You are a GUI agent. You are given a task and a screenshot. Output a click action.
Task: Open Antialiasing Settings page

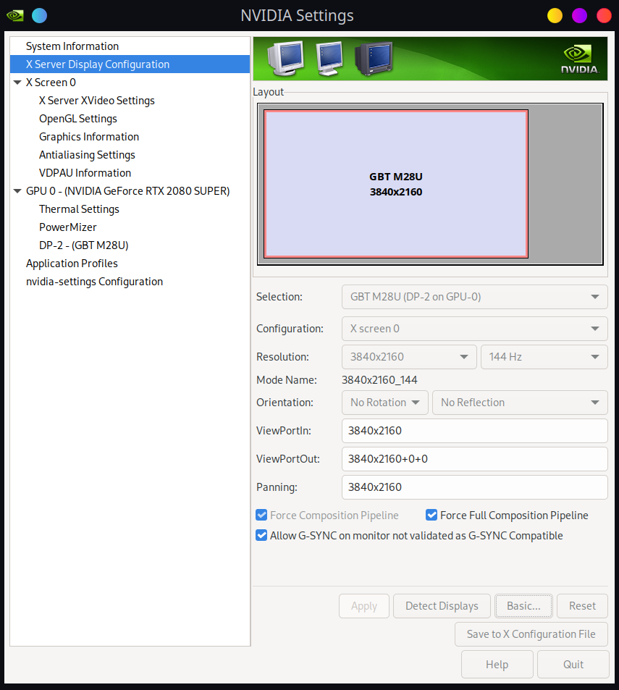click(130, 155)
